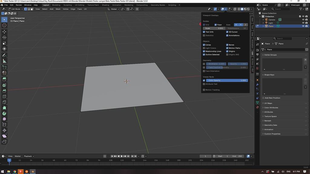Select the Extrude Region tool
This screenshot has height=174, width=310.
click(4, 79)
